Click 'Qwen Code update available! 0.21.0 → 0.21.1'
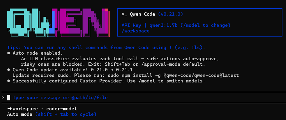 (x=73, y=70)
